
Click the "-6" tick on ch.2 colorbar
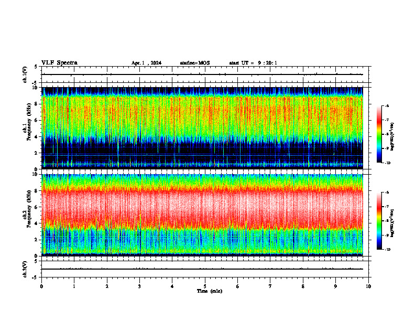click(x=387, y=192)
